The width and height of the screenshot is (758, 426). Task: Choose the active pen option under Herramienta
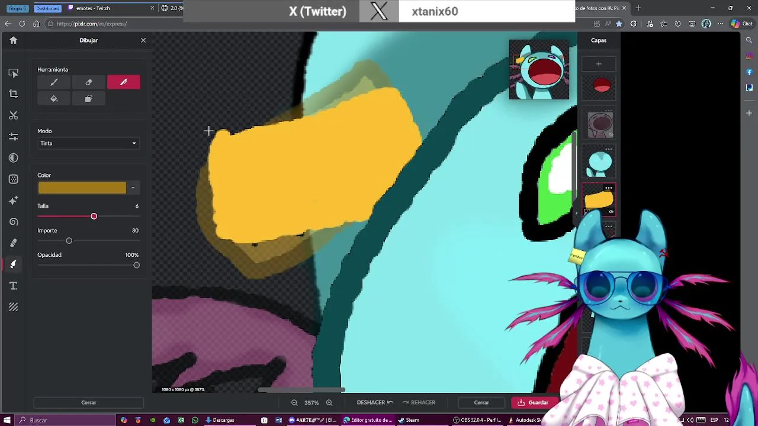(124, 82)
